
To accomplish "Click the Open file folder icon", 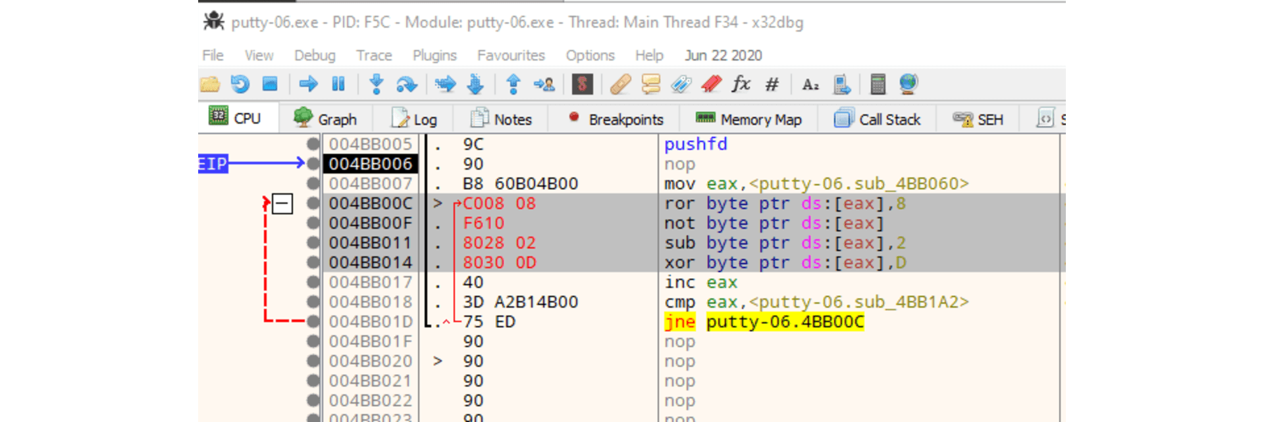I will [209, 84].
